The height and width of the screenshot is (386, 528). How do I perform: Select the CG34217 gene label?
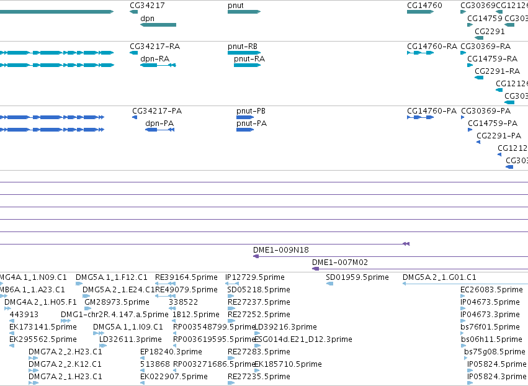point(147,6)
